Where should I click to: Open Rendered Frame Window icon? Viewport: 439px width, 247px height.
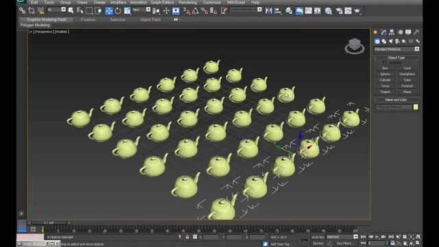click(x=348, y=11)
